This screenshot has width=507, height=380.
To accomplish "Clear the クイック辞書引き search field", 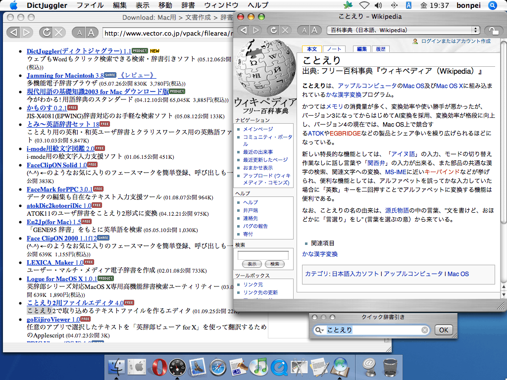I will point(424,330).
